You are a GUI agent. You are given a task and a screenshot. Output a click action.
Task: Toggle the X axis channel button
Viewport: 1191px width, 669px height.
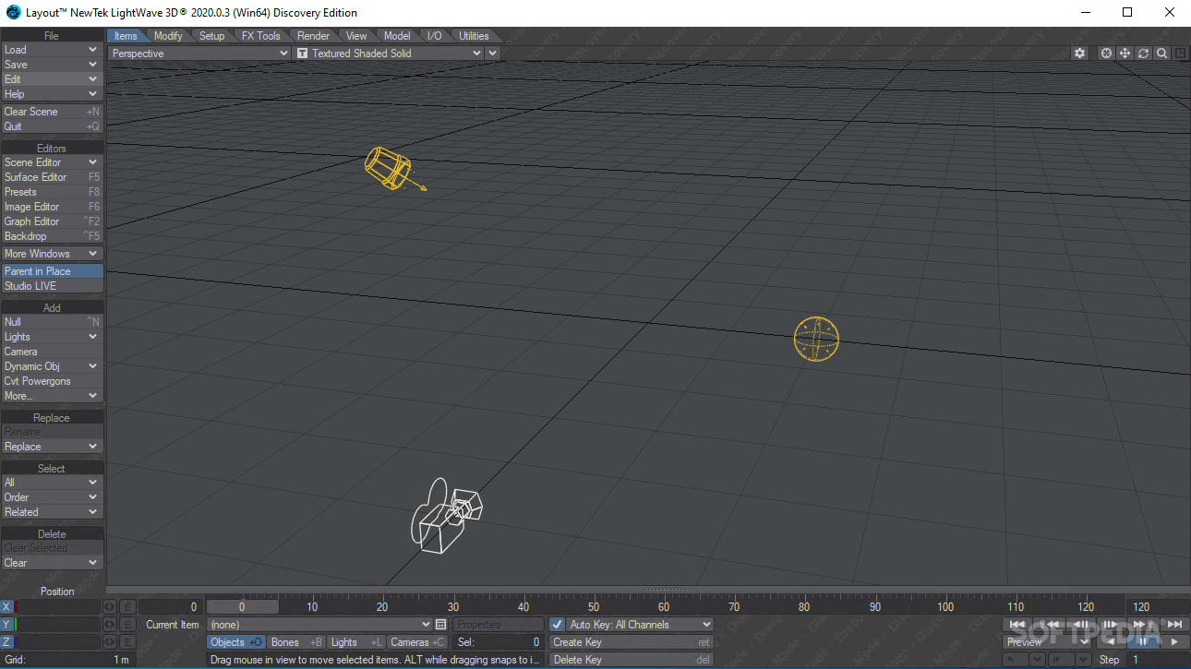[7, 607]
